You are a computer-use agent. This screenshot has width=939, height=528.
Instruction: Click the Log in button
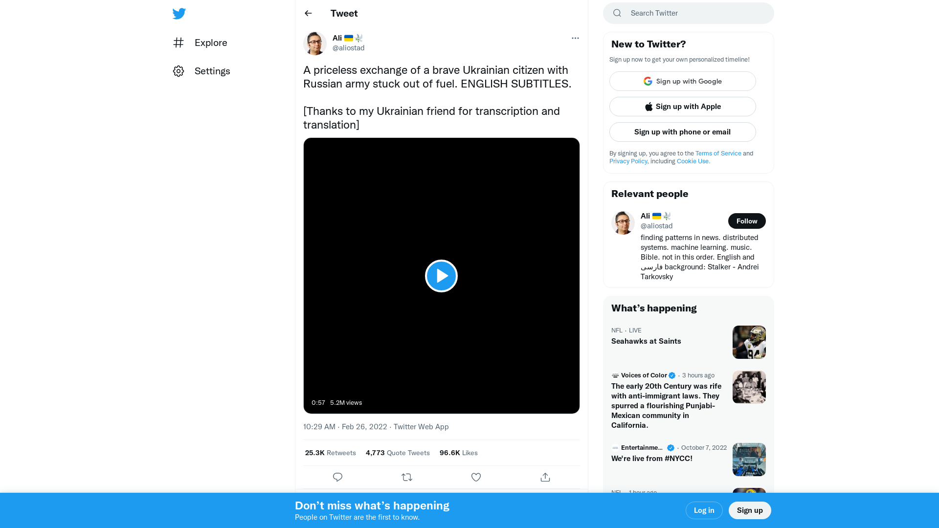click(704, 510)
